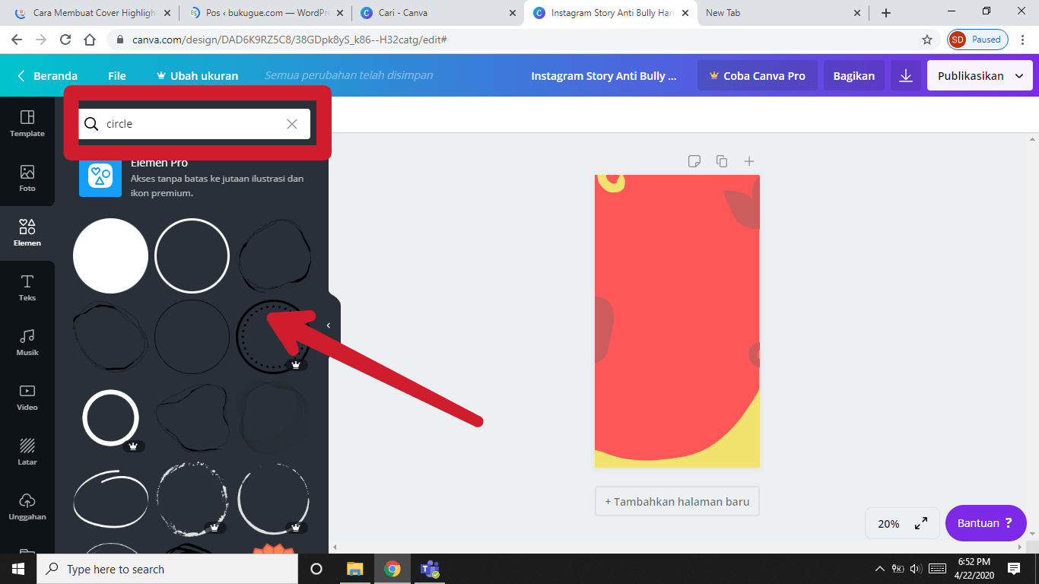Select the dotted circle element thumbnail
The width and height of the screenshot is (1039, 584).
274,336
